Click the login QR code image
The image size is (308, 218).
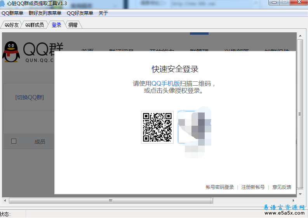coord(157,127)
